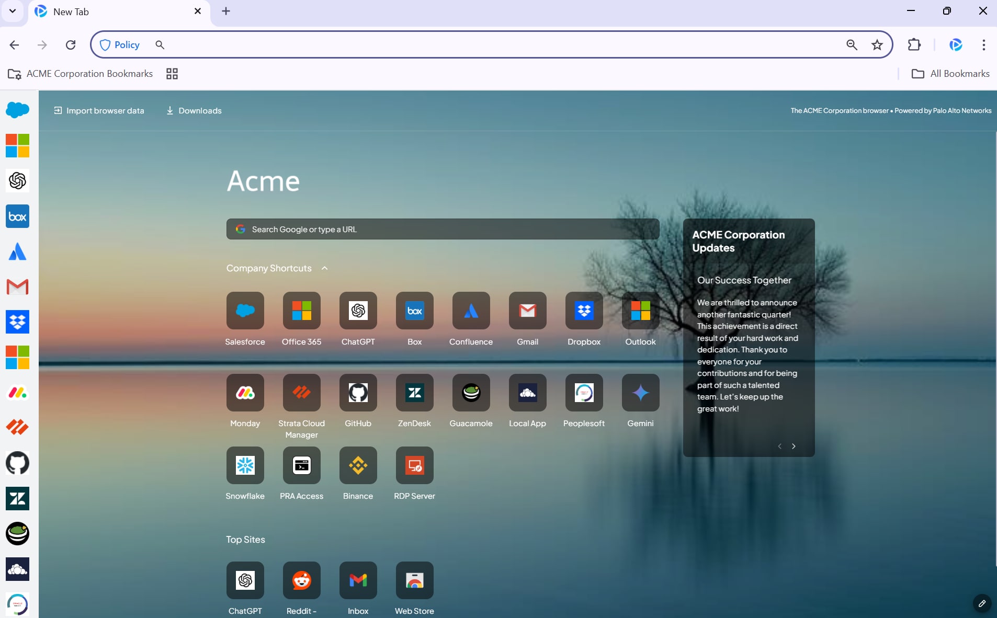Click the GitHub icon in left sidebar
Screen dimensions: 997x618
17,463
